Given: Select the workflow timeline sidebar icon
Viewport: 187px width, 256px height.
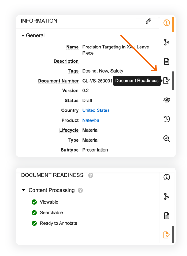Looking at the screenshot, I should click(x=167, y=42).
